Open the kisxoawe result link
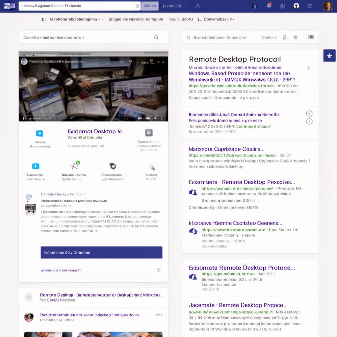 click(235, 223)
